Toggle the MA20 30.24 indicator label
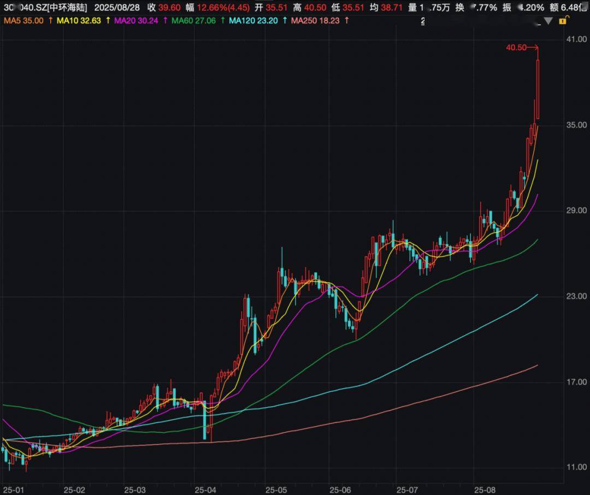This screenshot has height=495, width=590. tap(137, 20)
